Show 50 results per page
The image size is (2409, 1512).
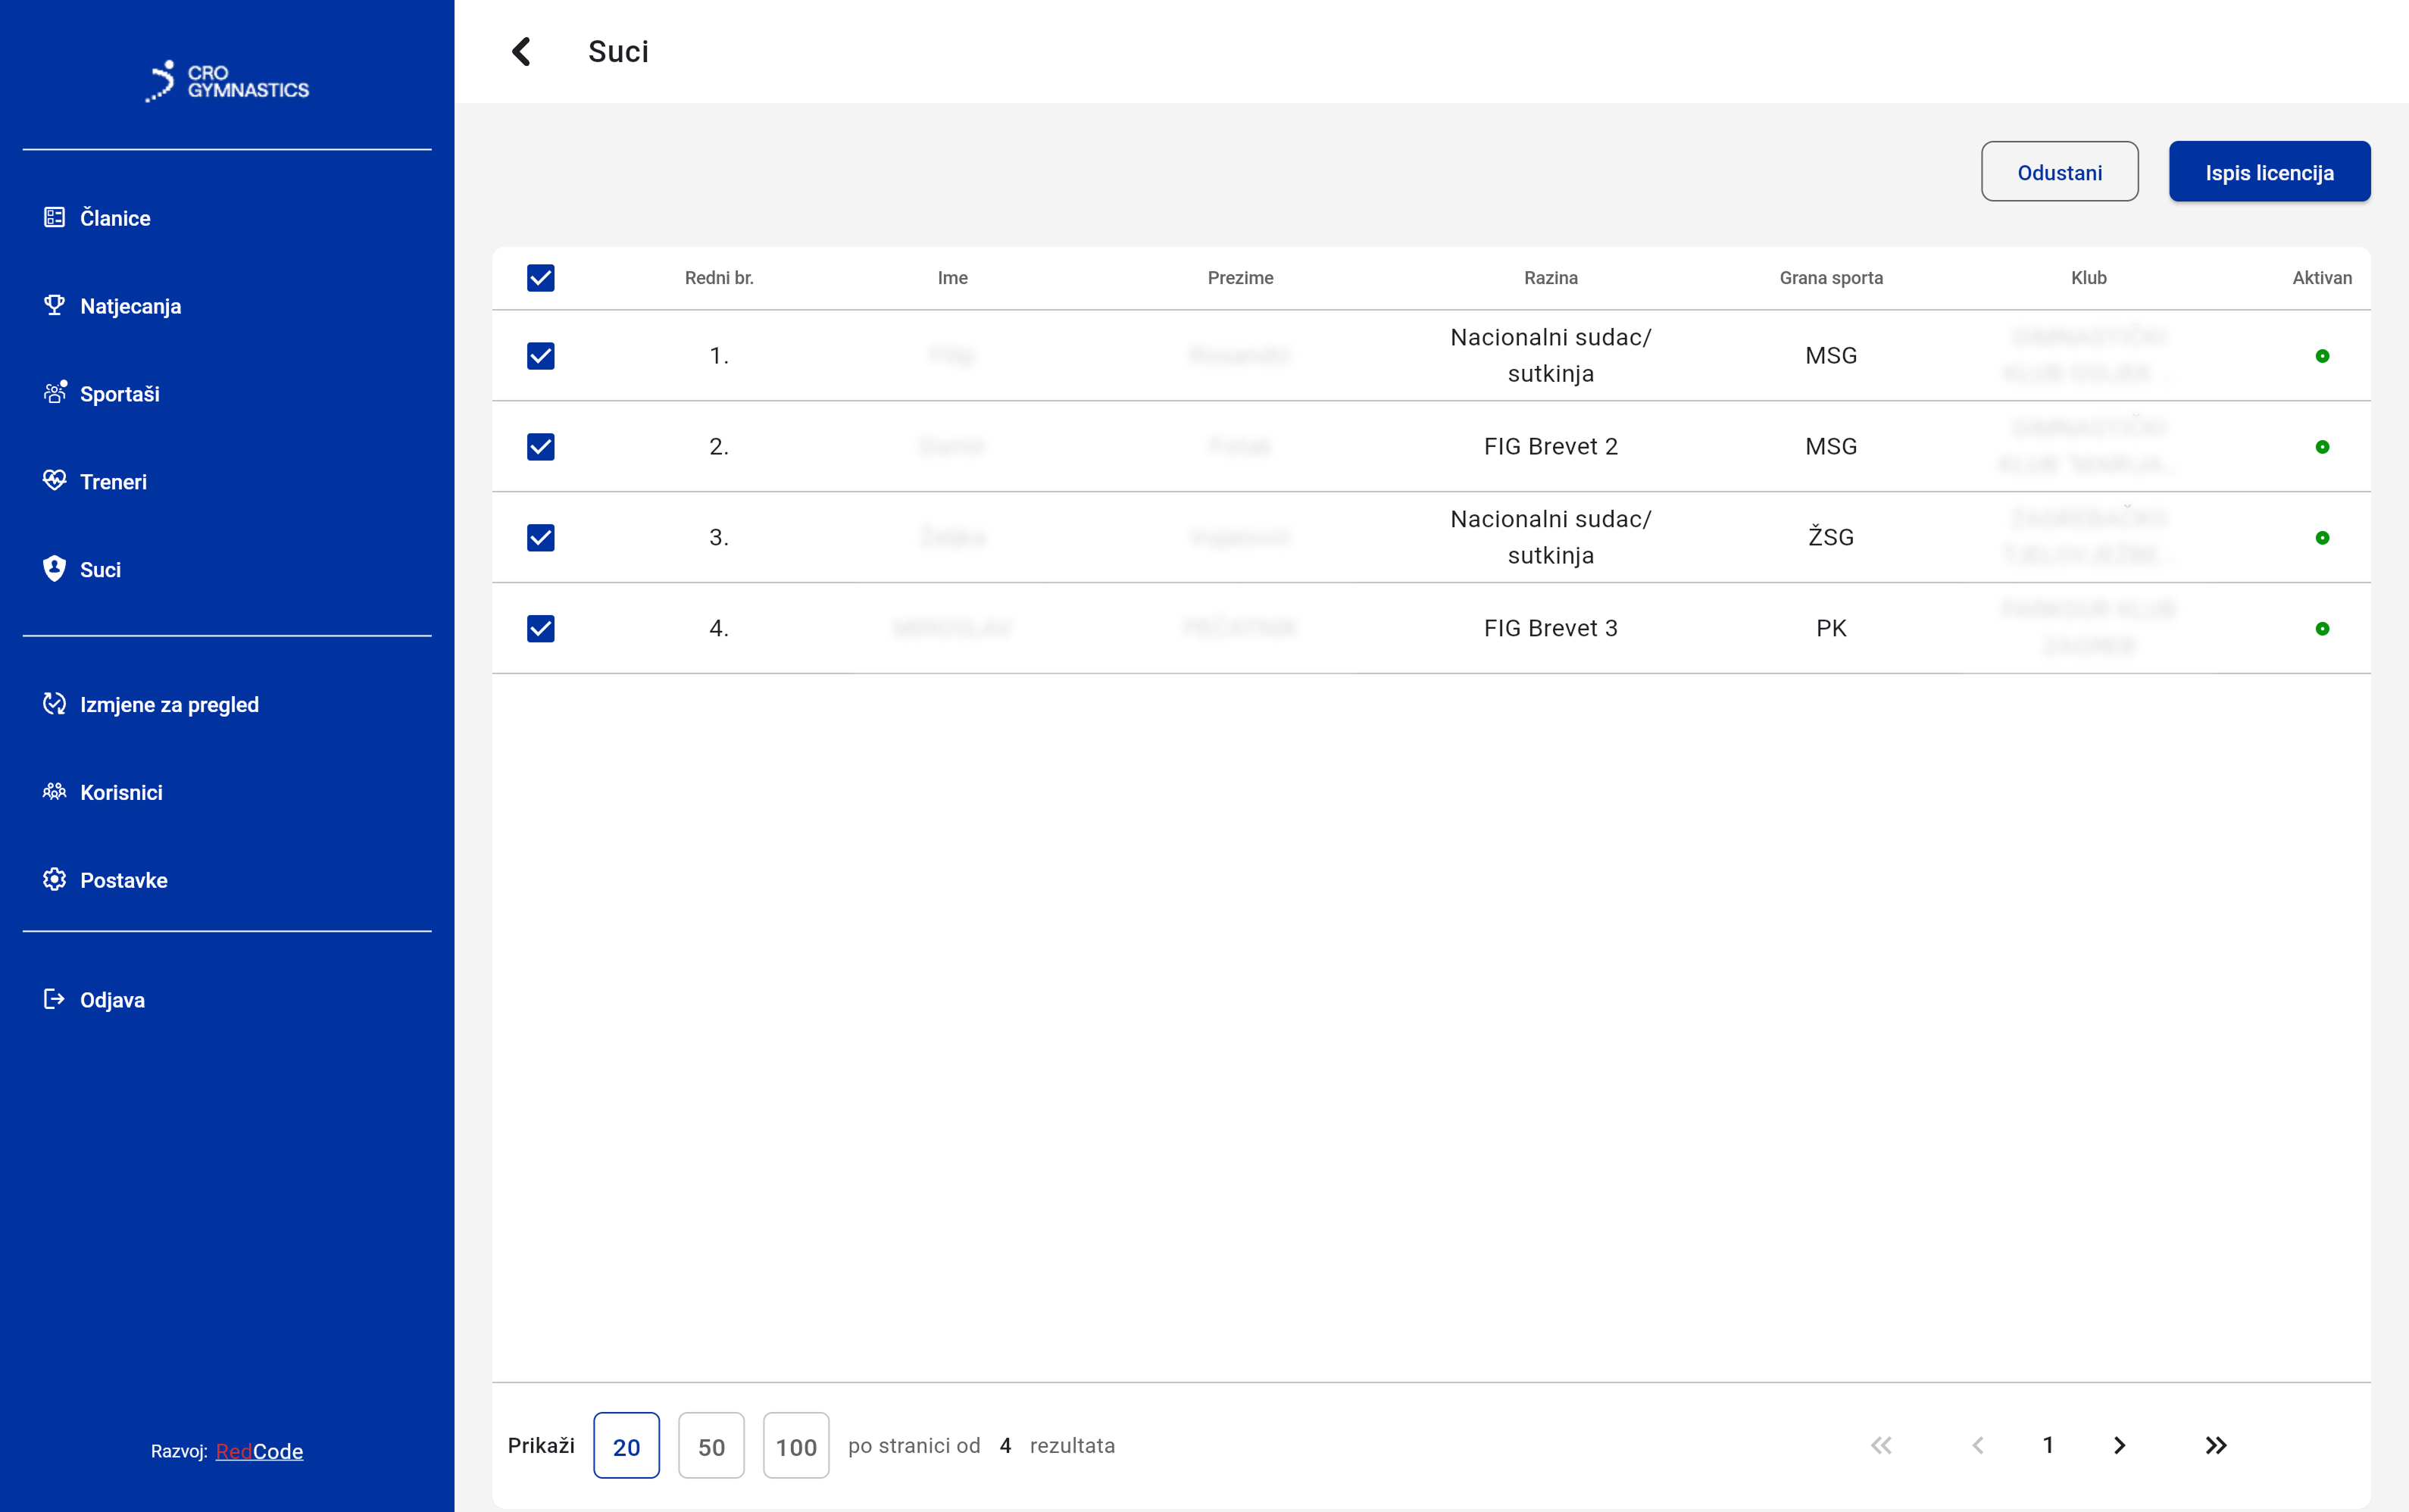tap(711, 1446)
